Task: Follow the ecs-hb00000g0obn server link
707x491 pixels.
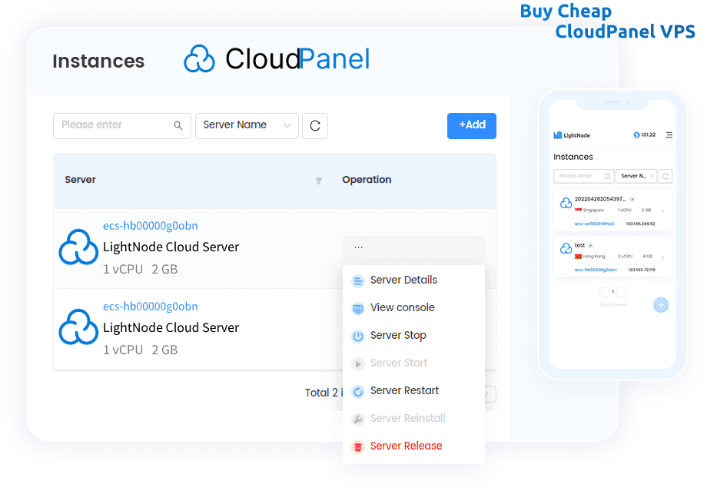Action: click(x=150, y=226)
